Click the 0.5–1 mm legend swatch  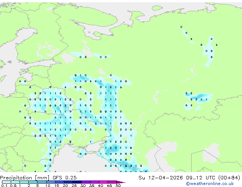click(x=15, y=182)
